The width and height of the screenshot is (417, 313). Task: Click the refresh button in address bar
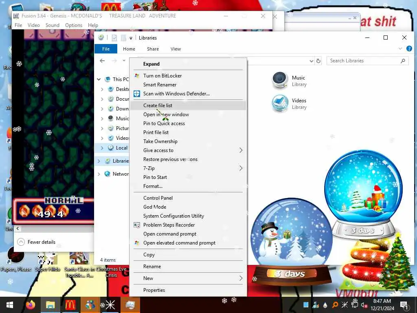click(x=318, y=61)
